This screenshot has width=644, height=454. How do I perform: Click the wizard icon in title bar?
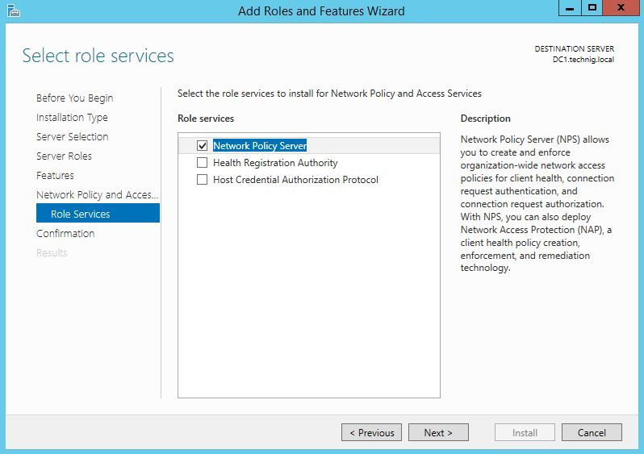13,10
